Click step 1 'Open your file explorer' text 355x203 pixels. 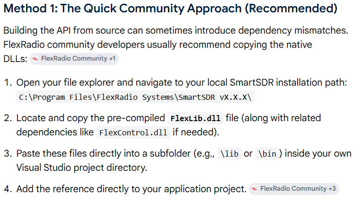182,83
